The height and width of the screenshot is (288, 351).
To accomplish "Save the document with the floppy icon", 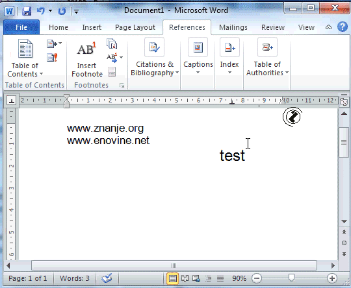I will click(27, 11).
